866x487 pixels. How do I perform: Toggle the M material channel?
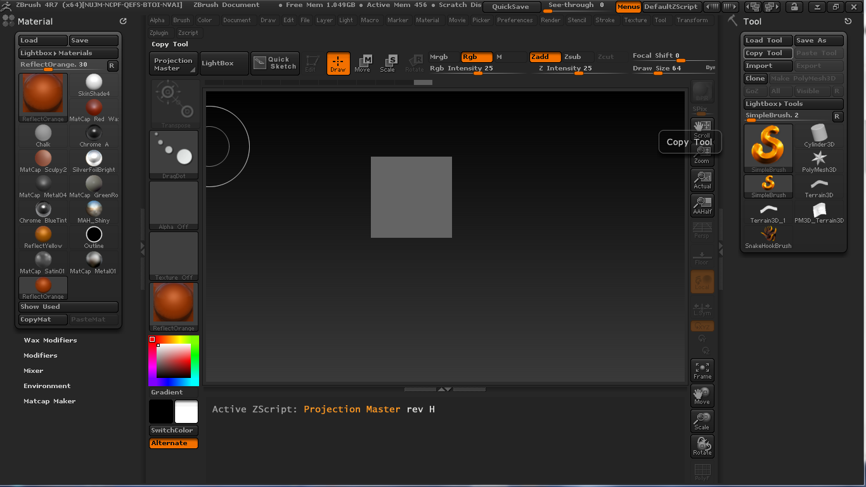[x=510, y=57]
